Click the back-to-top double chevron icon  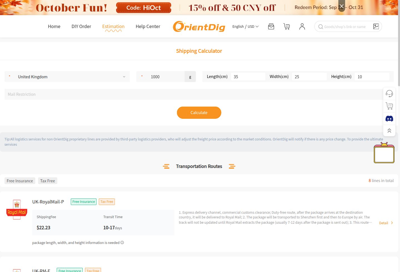tap(389, 130)
